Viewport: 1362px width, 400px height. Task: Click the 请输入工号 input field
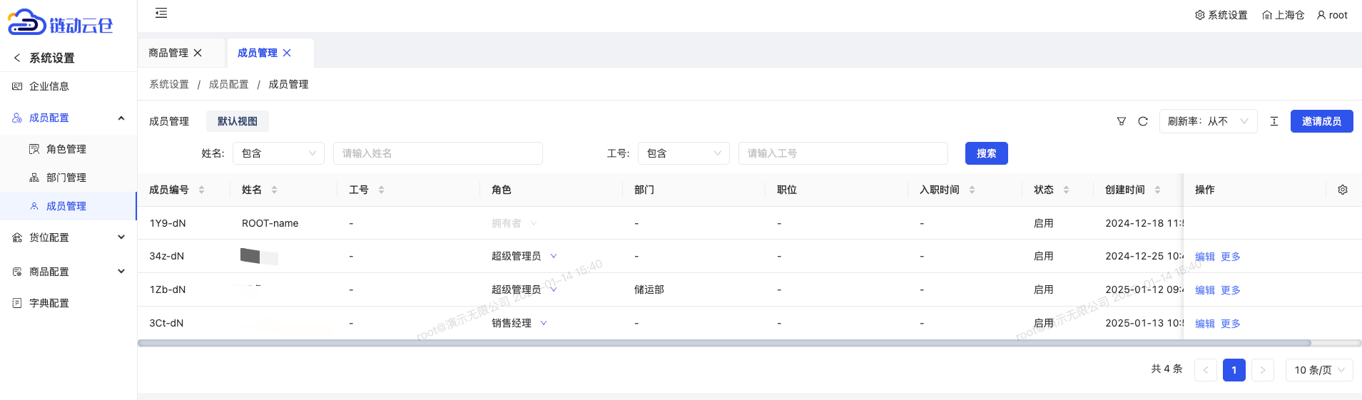click(x=842, y=153)
